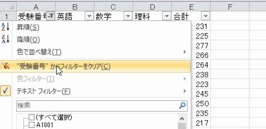
Task: Select the cell containing 250
Action: point(201,103)
